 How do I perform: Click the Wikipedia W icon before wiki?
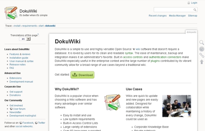click(x=134, y=49)
